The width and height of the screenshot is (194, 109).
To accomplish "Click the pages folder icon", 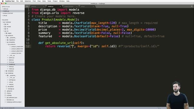I will pyautogui.click(x=6, y=33).
